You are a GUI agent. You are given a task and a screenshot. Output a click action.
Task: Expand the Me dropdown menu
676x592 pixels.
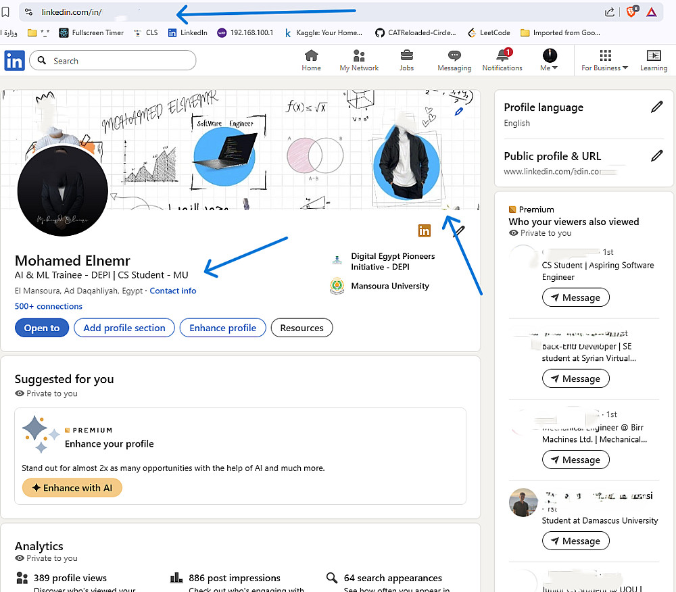(x=549, y=60)
